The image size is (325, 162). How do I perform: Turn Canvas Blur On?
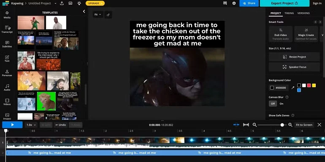[x=282, y=104]
